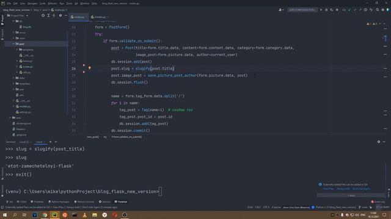Toggle the Problems tool window button
The height and width of the screenshot is (219, 391).
click(x=37, y=202)
